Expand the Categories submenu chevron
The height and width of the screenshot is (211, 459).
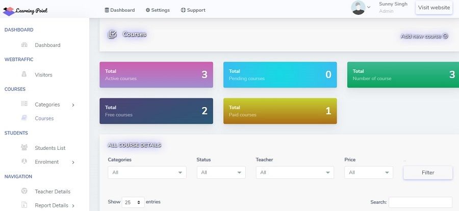[73, 105]
